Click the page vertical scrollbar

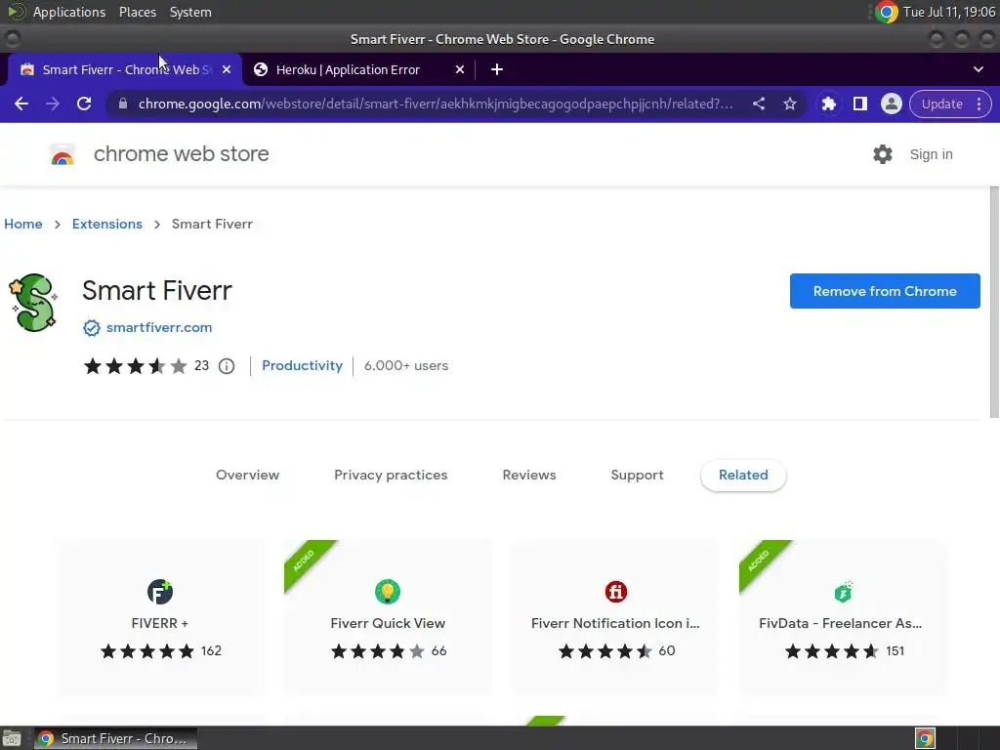click(993, 303)
